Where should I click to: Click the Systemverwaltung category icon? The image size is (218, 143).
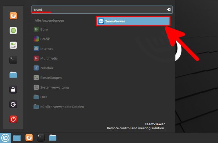coord(36,87)
